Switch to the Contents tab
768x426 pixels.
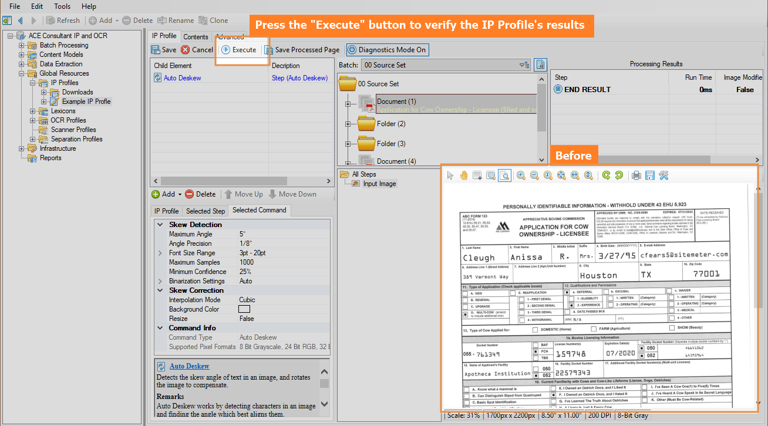pyautogui.click(x=196, y=37)
